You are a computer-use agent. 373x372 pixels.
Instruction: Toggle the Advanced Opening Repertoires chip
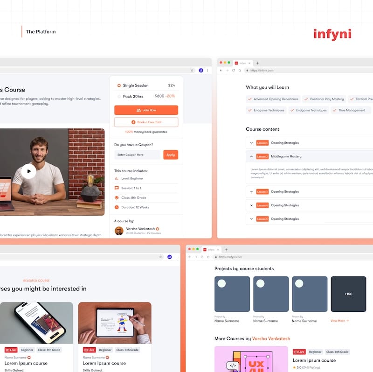pyautogui.click(x=273, y=99)
